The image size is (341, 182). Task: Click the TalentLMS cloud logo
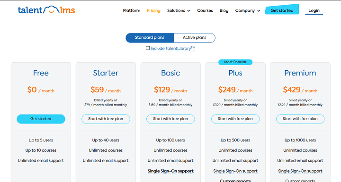click(x=46, y=10)
